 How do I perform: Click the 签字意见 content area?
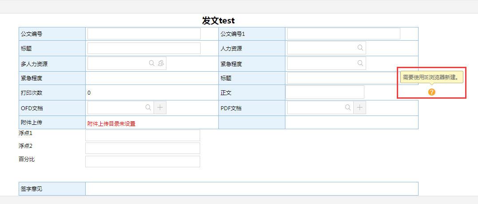tap(251, 189)
